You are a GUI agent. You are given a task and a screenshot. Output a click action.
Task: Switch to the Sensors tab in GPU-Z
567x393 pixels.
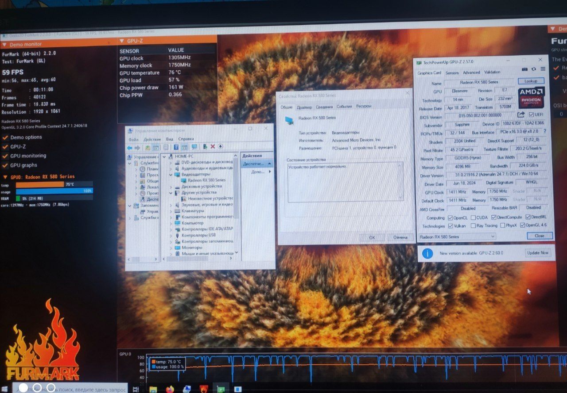pyautogui.click(x=452, y=73)
